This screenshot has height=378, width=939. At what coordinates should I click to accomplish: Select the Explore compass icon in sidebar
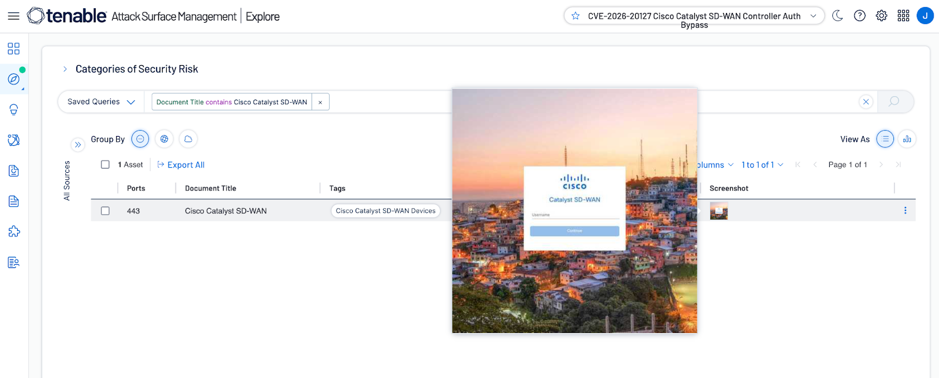click(13, 79)
